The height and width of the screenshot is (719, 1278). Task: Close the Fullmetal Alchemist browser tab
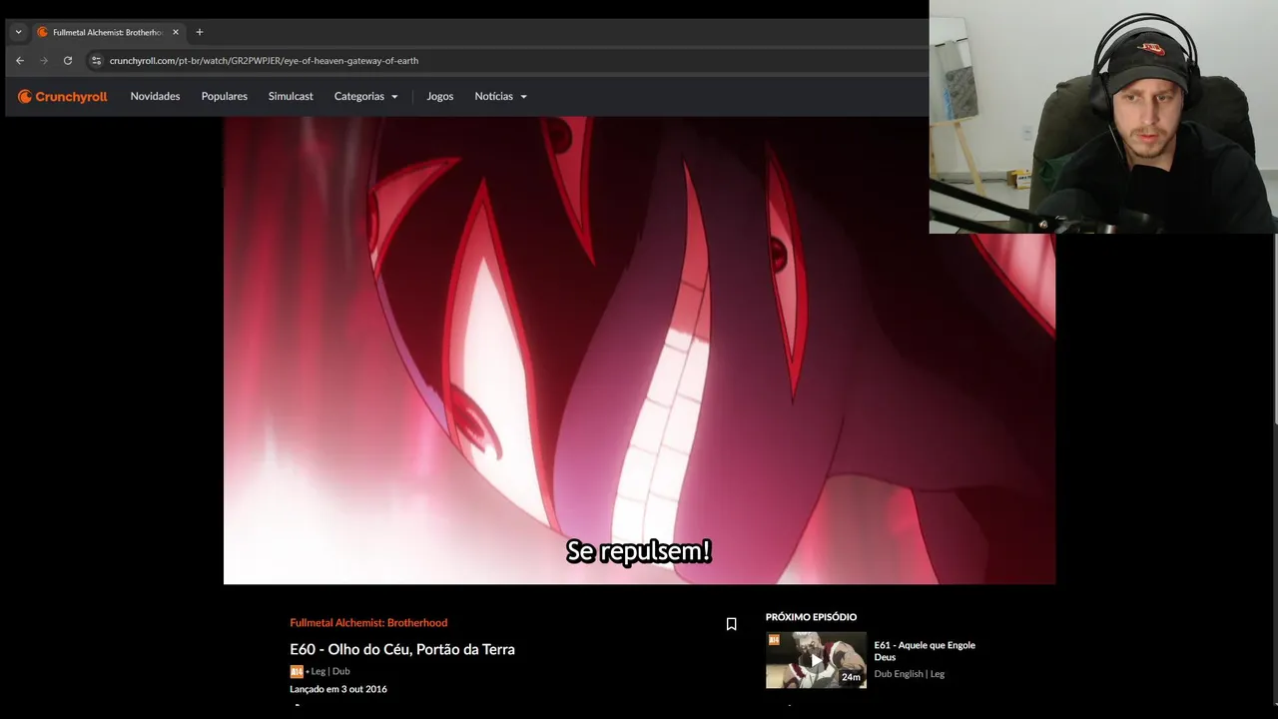tap(176, 32)
